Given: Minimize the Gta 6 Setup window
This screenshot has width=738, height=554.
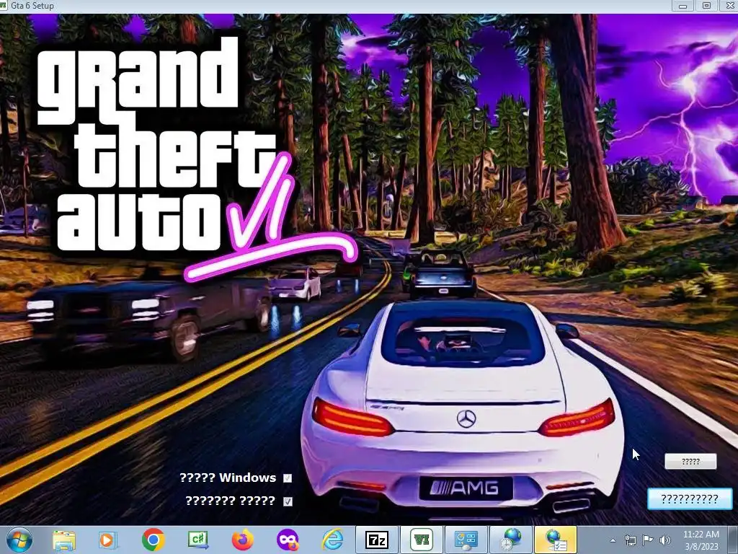Looking at the screenshot, I should click(683, 6).
